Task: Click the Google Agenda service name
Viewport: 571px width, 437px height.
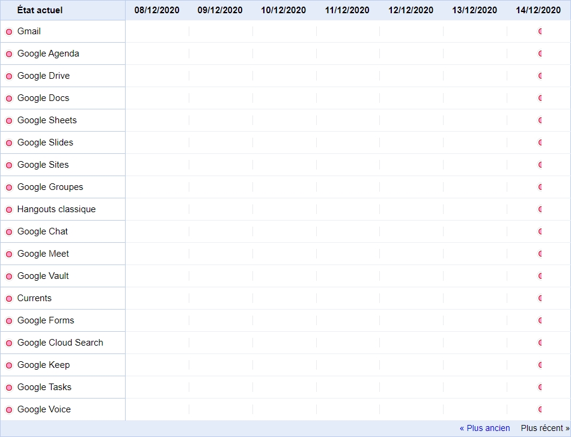Action: (x=48, y=53)
